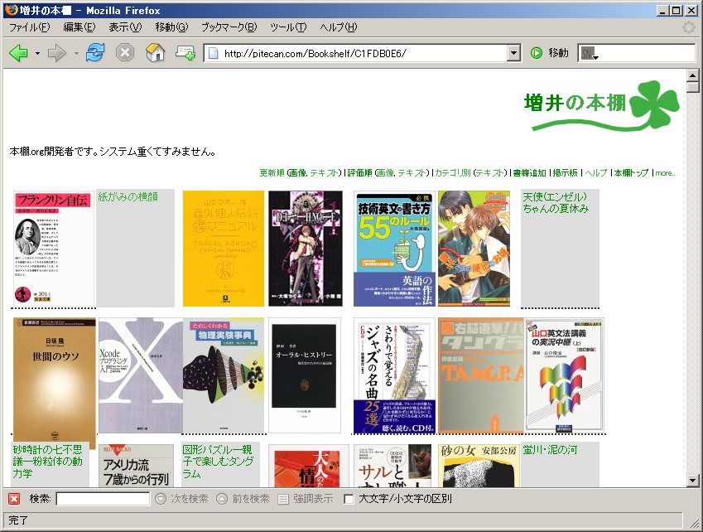
Task: Open the back history dropdown arrow
Action: click(x=37, y=53)
